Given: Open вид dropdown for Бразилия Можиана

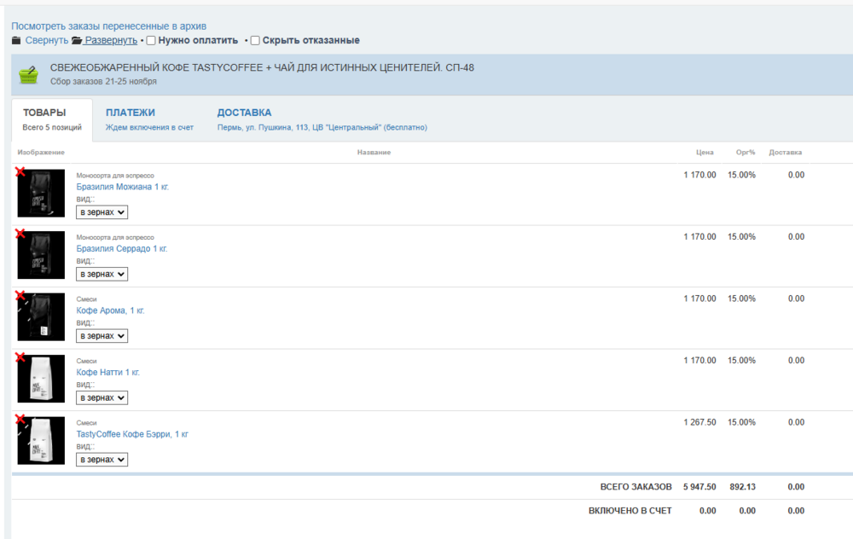Looking at the screenshot, I should [102, 212].
